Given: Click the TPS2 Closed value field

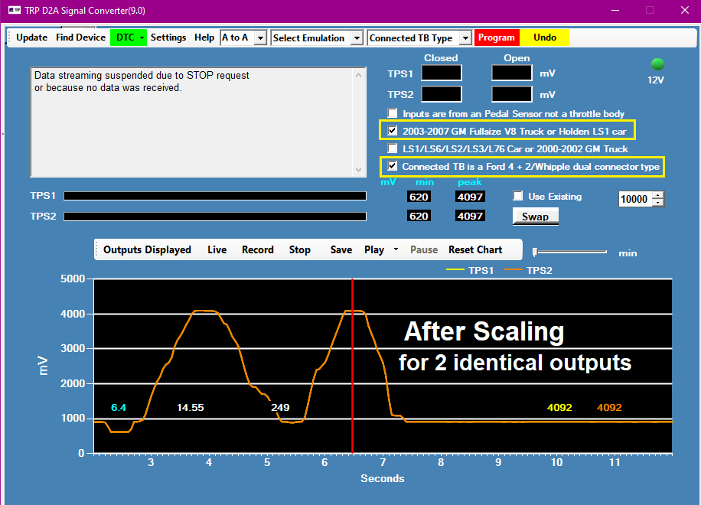Looking at the screenshot, I should coord(442,94).
